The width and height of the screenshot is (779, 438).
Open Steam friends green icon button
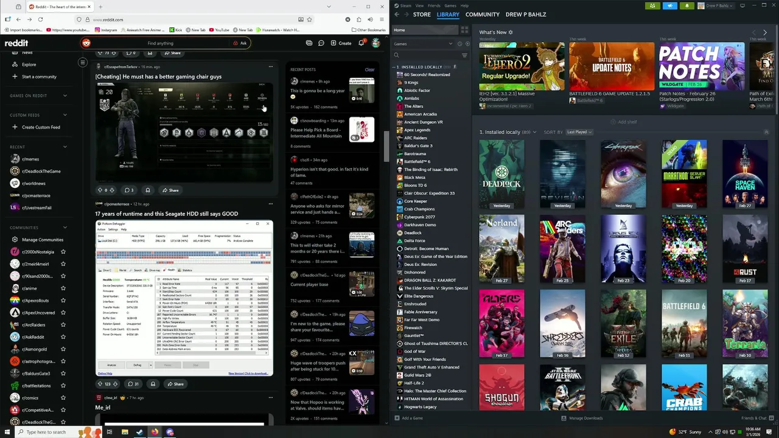tap(652, 5)
